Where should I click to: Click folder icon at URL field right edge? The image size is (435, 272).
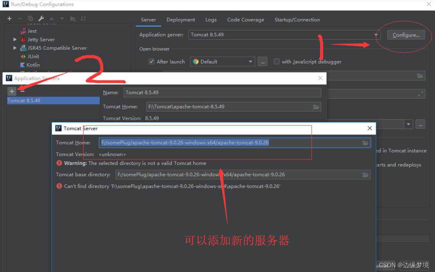420,76
